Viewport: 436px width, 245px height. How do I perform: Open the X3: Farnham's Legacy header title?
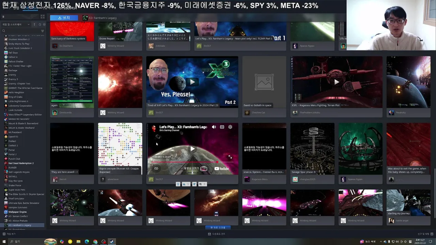click(x=103, y=18)
